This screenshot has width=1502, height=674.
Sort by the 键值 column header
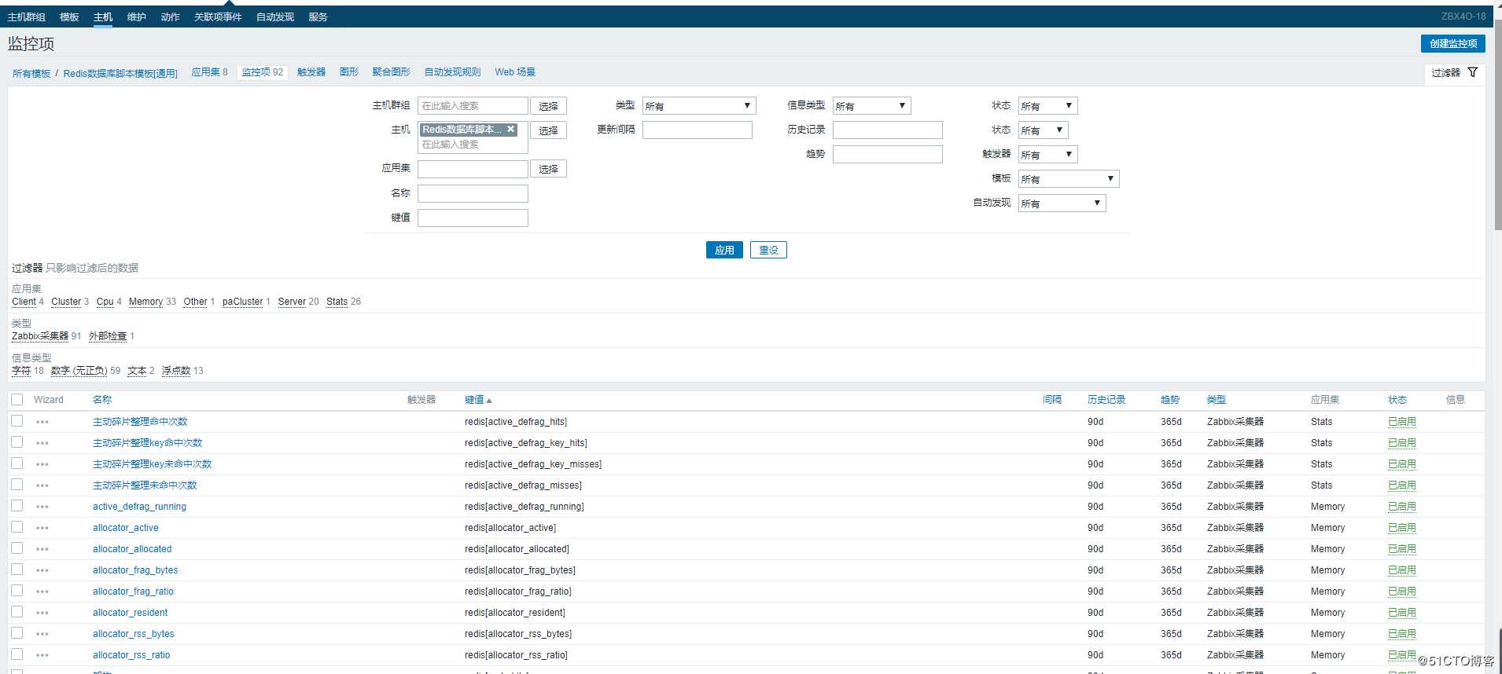[x=477, y=400]
